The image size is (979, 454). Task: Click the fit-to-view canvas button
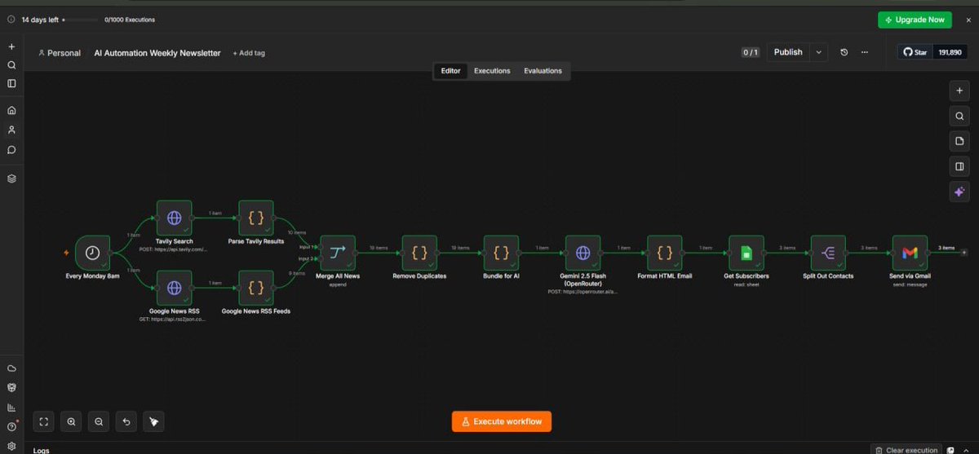(x=44, y=421)
